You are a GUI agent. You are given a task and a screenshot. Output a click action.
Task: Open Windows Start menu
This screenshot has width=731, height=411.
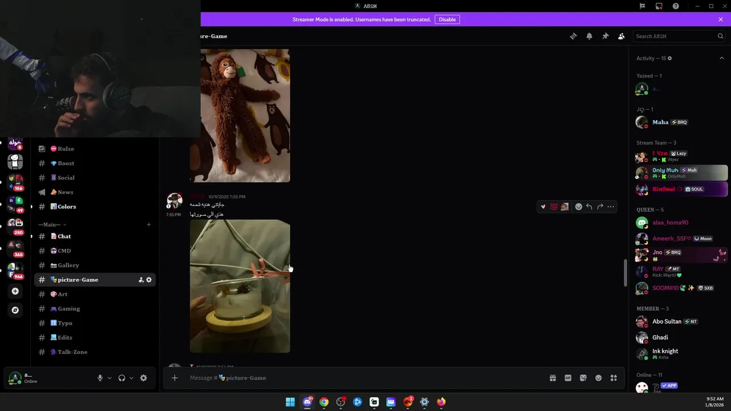290,402
